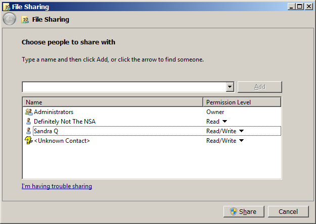
Task: Click the Owner permission text
Action: (x=215, y=112)
